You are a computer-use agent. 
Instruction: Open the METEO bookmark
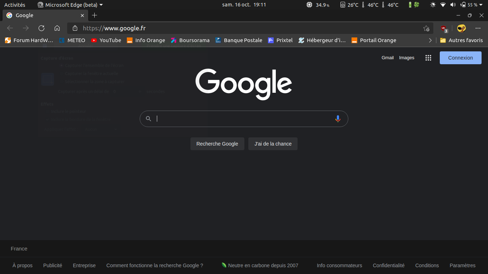[x=72, y=40]
